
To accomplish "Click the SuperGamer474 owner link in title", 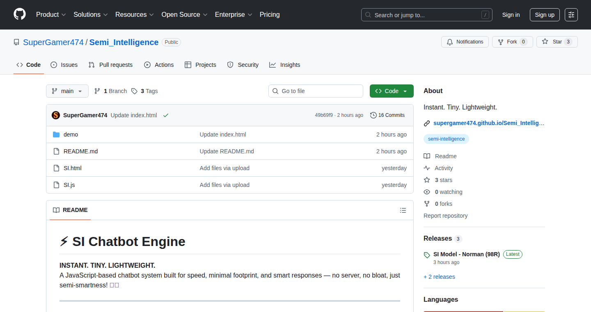I will 53,42.
